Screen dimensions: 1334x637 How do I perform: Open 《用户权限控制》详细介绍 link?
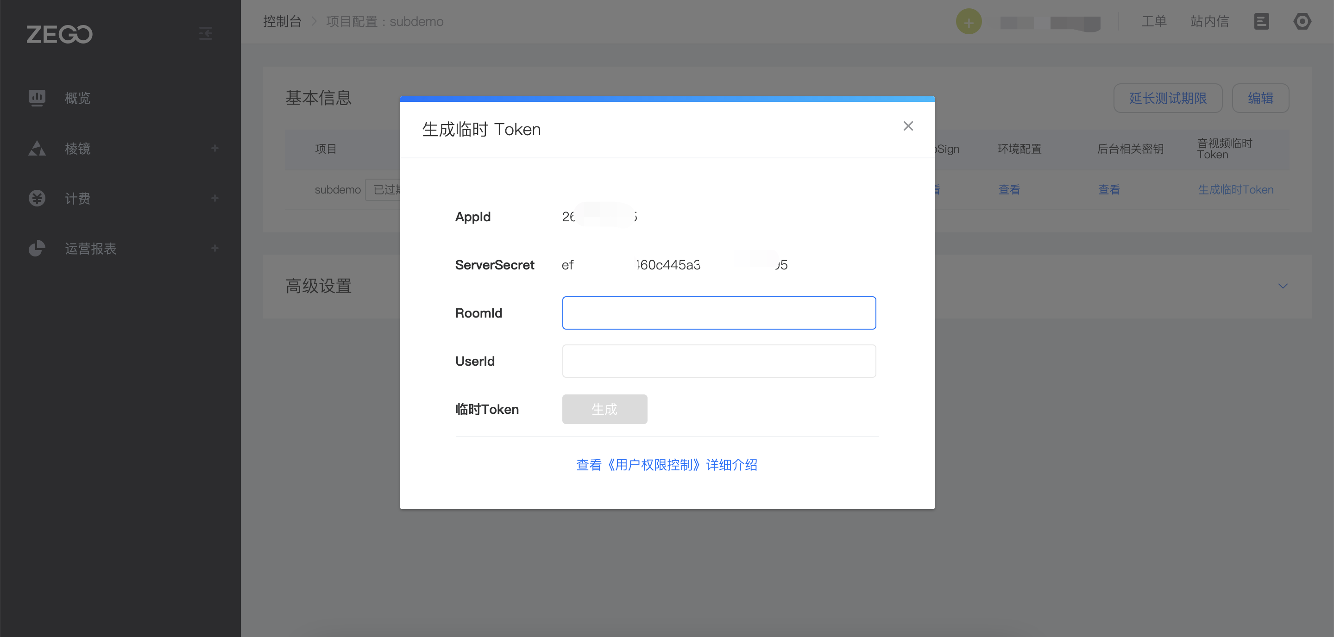[x=667, y=465]
